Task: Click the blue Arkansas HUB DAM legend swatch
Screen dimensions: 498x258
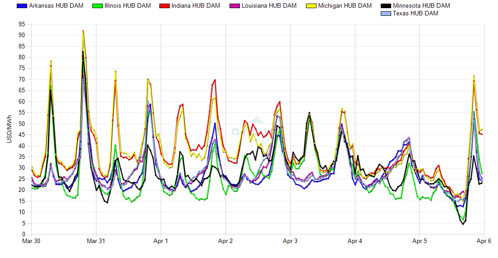Action: pos(21,6)
